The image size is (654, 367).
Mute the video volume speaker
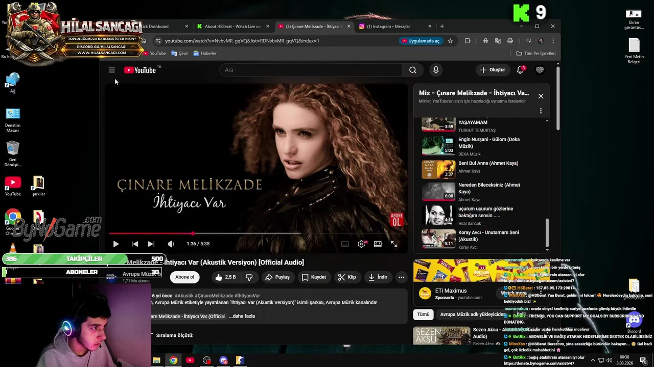(x=171, y=244)
